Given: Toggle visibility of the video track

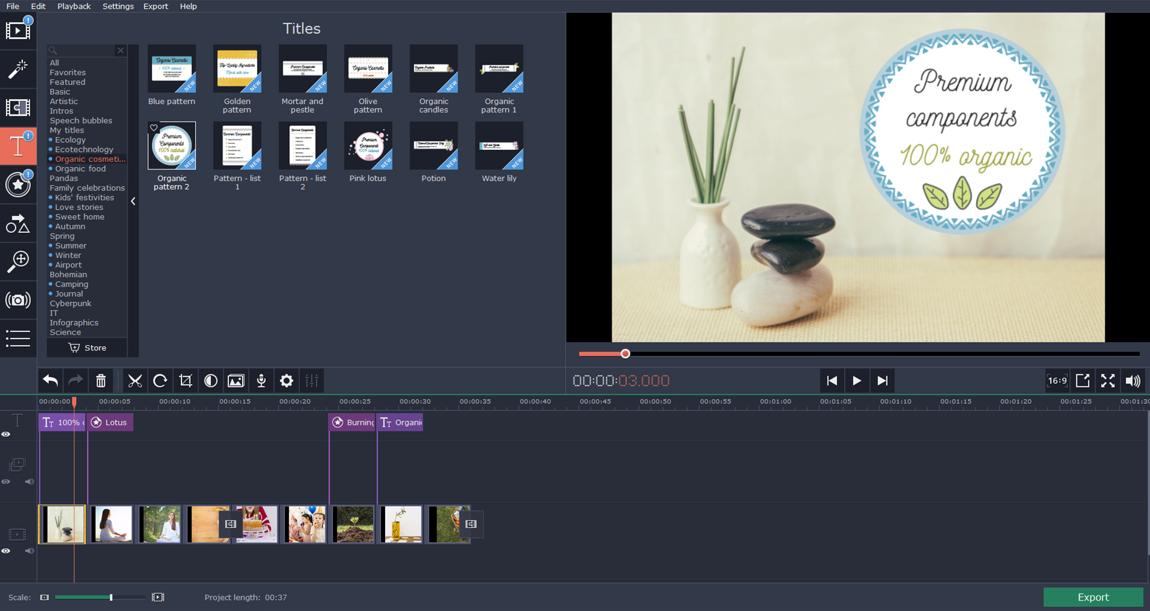Looking at the screenshot, I should click(7, 551).
